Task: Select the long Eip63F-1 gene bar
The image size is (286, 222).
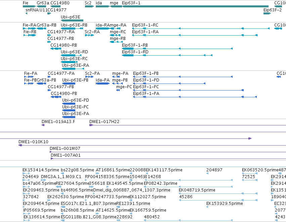Action: pyautogui.click(x=195, y=7)
